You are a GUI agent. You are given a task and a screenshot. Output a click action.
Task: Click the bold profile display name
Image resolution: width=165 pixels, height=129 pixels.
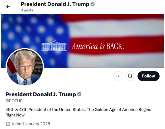point(41,94)
